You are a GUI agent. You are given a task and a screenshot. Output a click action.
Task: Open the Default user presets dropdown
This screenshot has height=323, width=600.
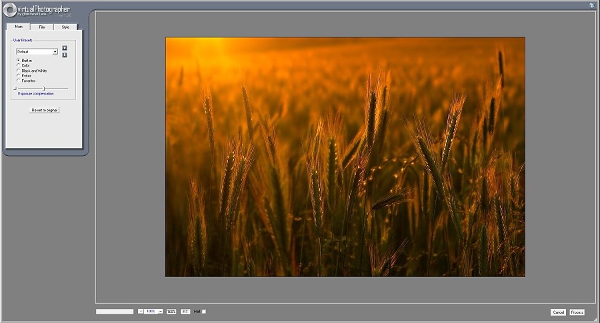pos(37,51)
